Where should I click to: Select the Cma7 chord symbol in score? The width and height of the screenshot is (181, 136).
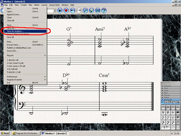104,75
